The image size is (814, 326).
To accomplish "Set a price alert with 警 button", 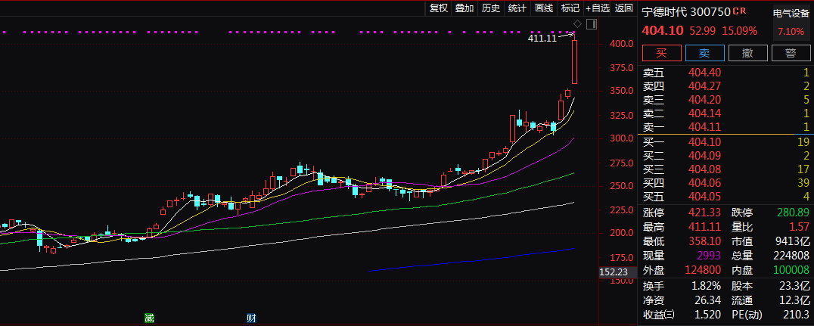I will pyautogui.click(x=791, y=52).
